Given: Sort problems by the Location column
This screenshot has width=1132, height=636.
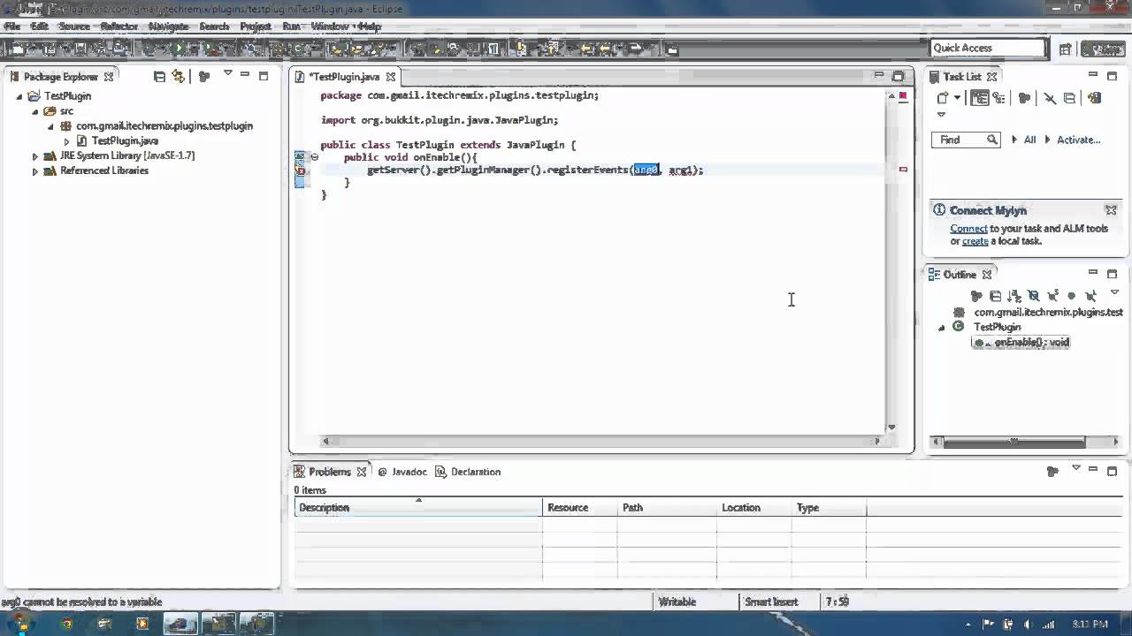Looking at the screenshot, I should (x=755, y=508).
